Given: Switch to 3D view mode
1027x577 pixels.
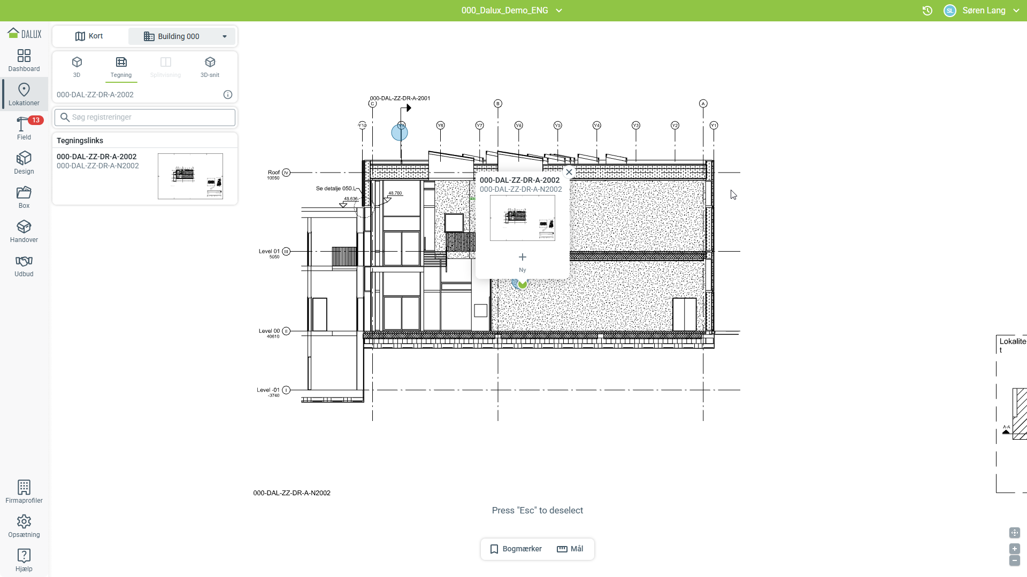Looking at the screenshot, I should (77, 67).
